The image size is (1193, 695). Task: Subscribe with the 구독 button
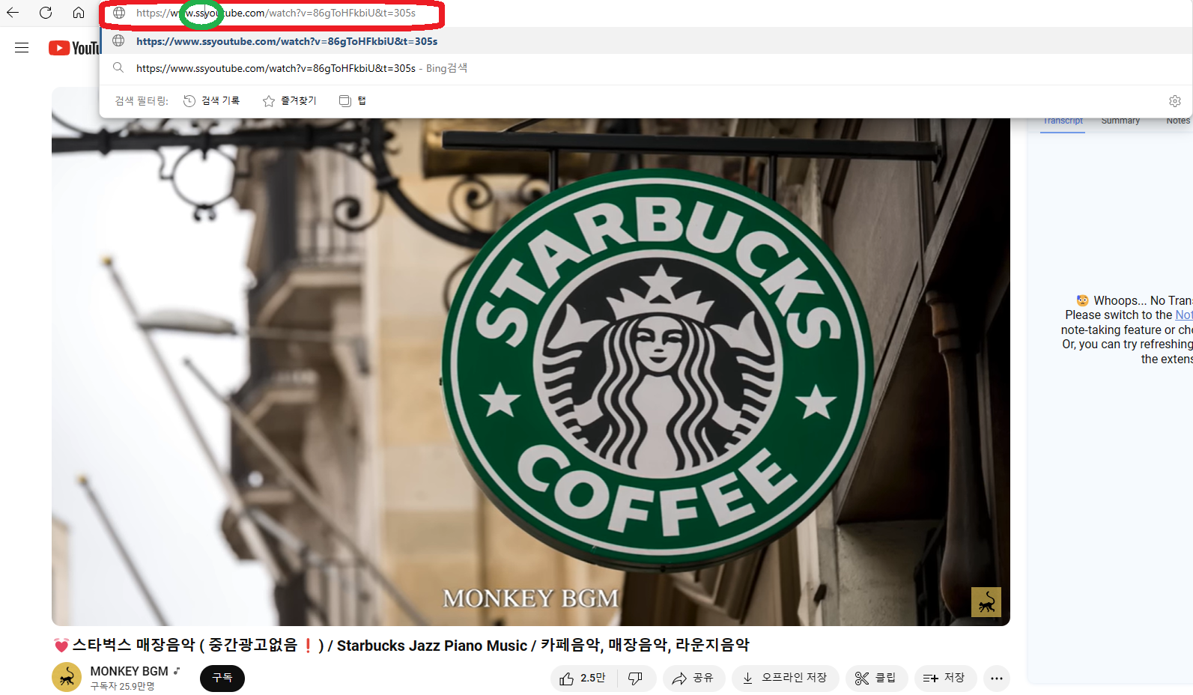222,678
